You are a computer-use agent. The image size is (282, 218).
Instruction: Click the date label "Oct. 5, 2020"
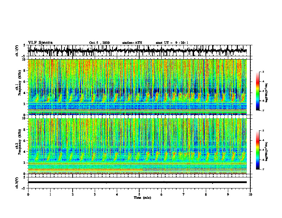click(99, 43)
